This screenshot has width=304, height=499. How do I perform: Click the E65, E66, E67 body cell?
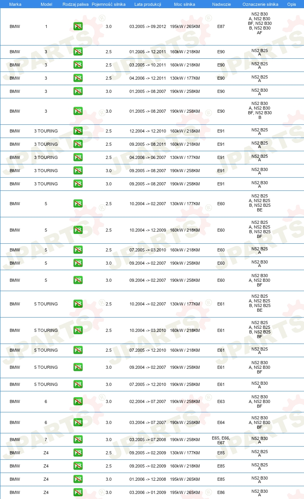tap(221, 440)
